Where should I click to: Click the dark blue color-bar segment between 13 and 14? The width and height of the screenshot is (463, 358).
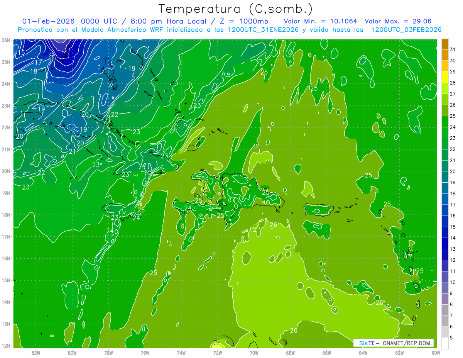point(445,243)
